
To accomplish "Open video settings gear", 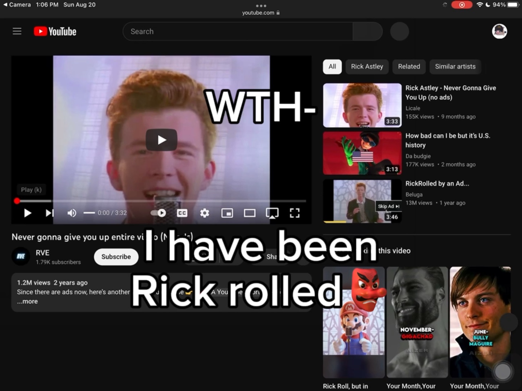I will [x=205, y=213].
